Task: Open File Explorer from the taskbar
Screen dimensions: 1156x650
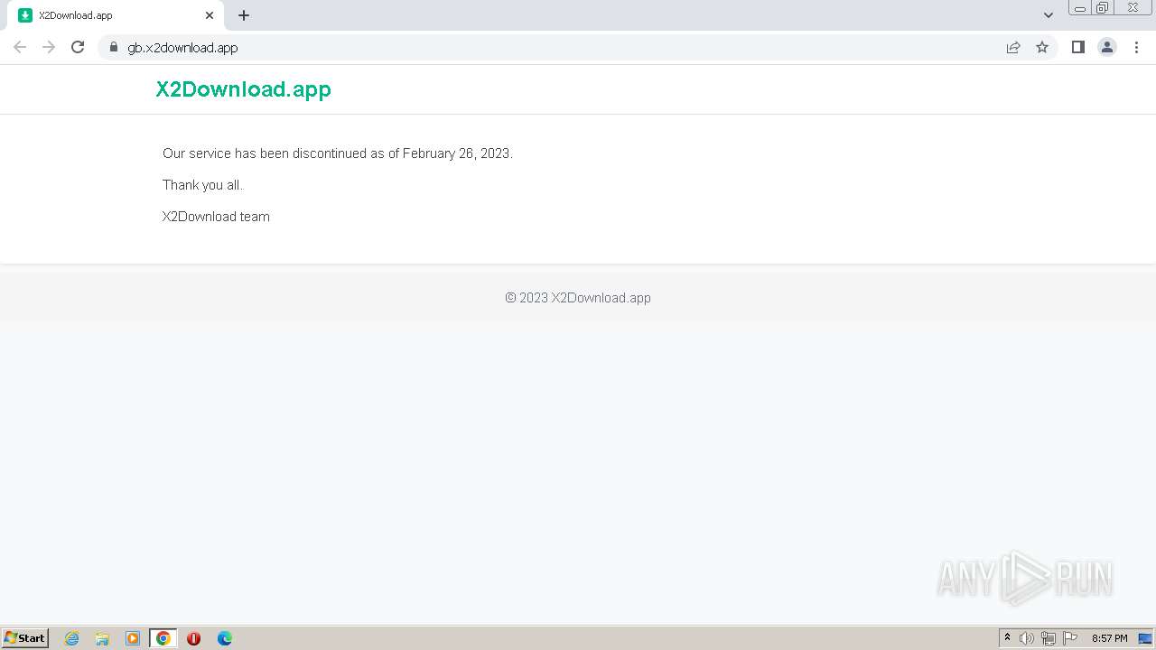Action: [102, 638]
